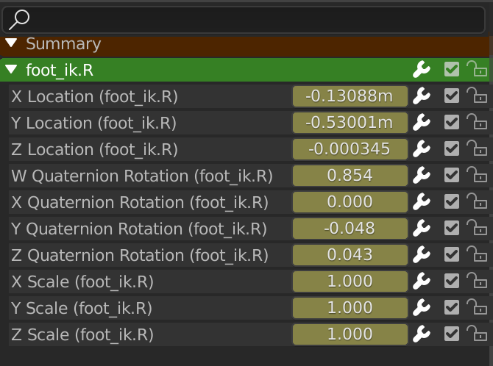
Task: Lock the X Scale channel
Action: [477, 281]
